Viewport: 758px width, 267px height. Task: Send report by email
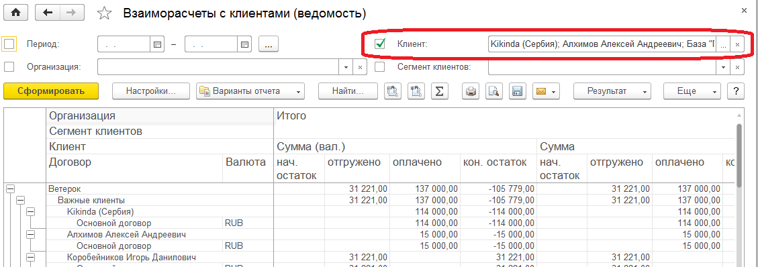[546, 91]
